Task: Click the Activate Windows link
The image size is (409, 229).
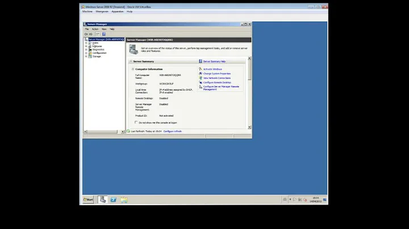Action: [x=212, y=69]
